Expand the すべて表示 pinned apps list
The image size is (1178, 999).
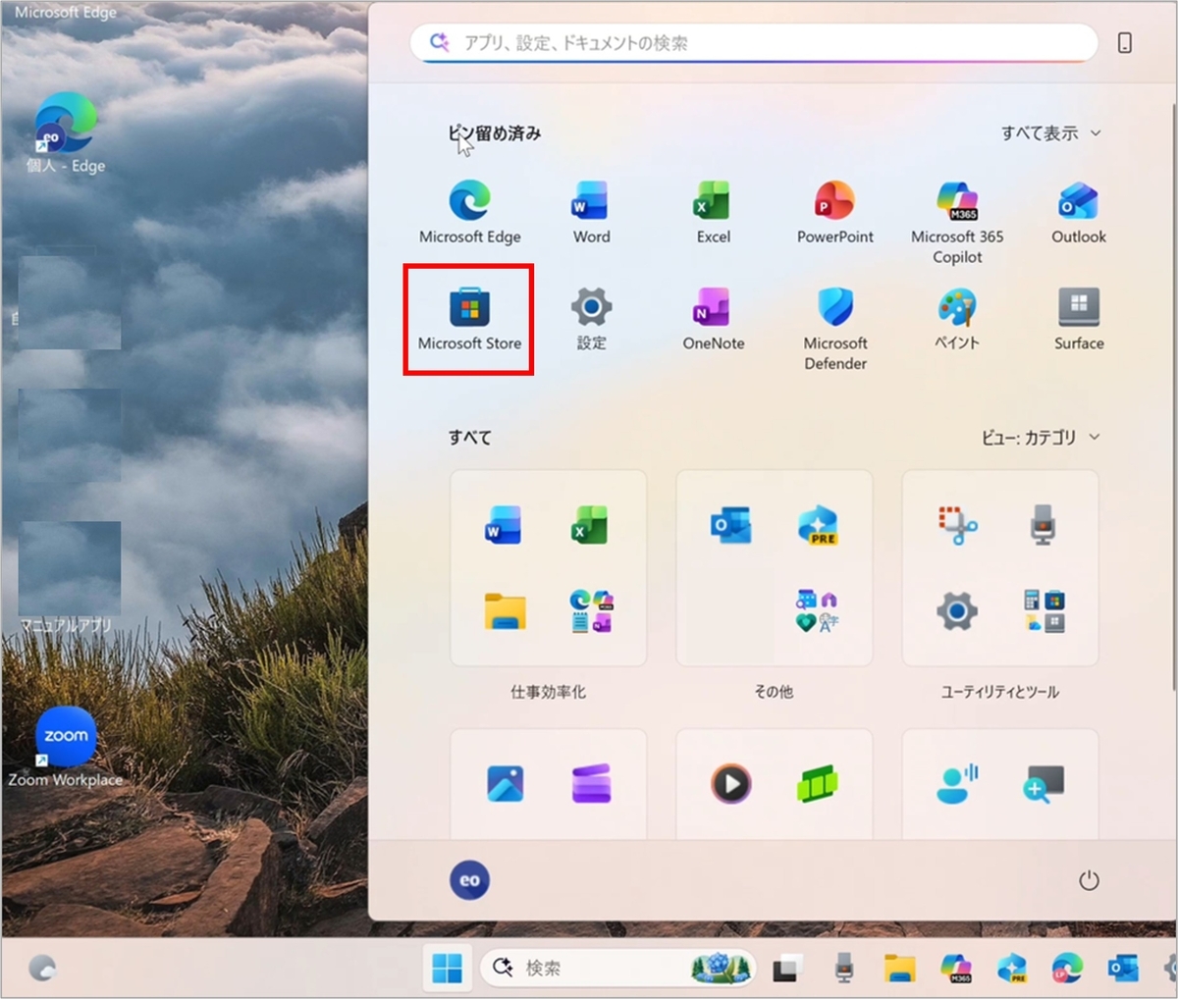tap(1050, 133)
